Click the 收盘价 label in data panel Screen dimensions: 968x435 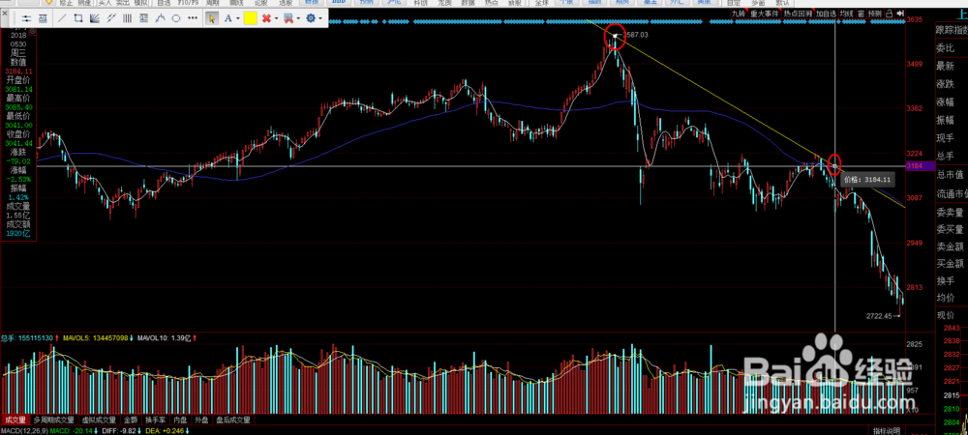point(17,133)
